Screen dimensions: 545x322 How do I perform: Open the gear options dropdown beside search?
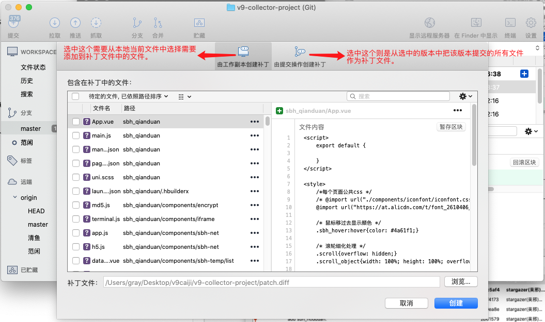(x=466, y=96)
